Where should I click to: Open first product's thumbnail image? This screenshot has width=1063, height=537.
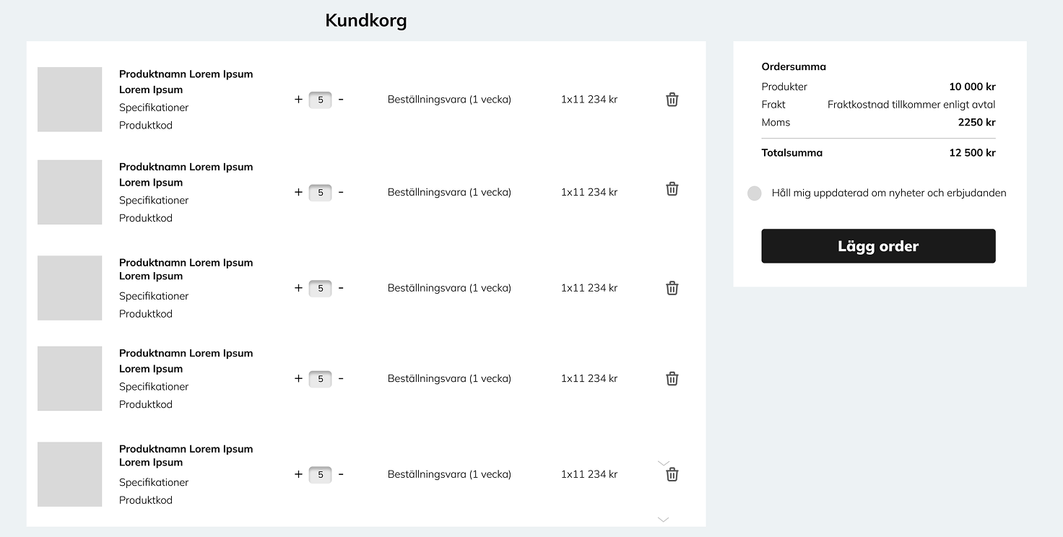point(69,100)
